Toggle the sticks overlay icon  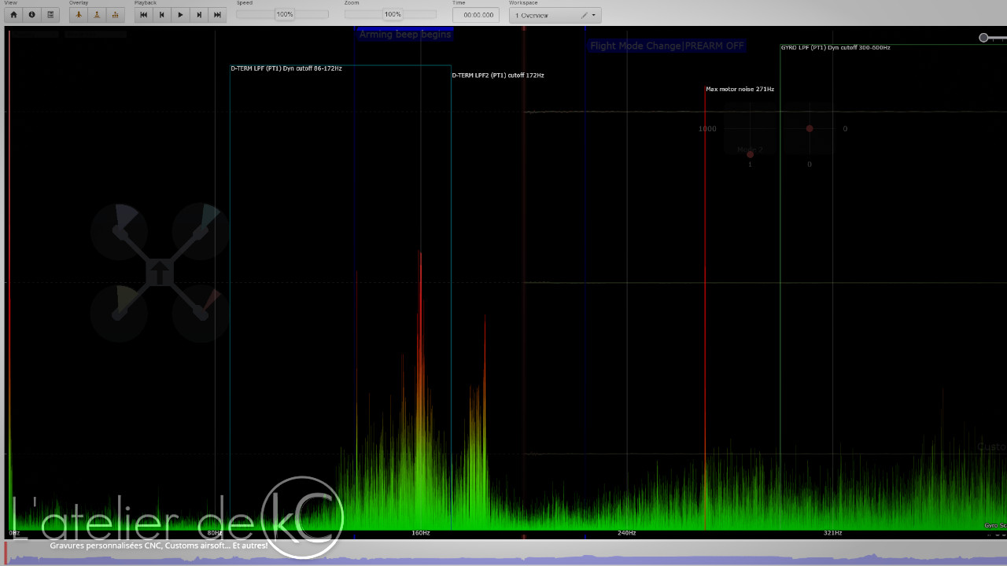tap(97, 15)
